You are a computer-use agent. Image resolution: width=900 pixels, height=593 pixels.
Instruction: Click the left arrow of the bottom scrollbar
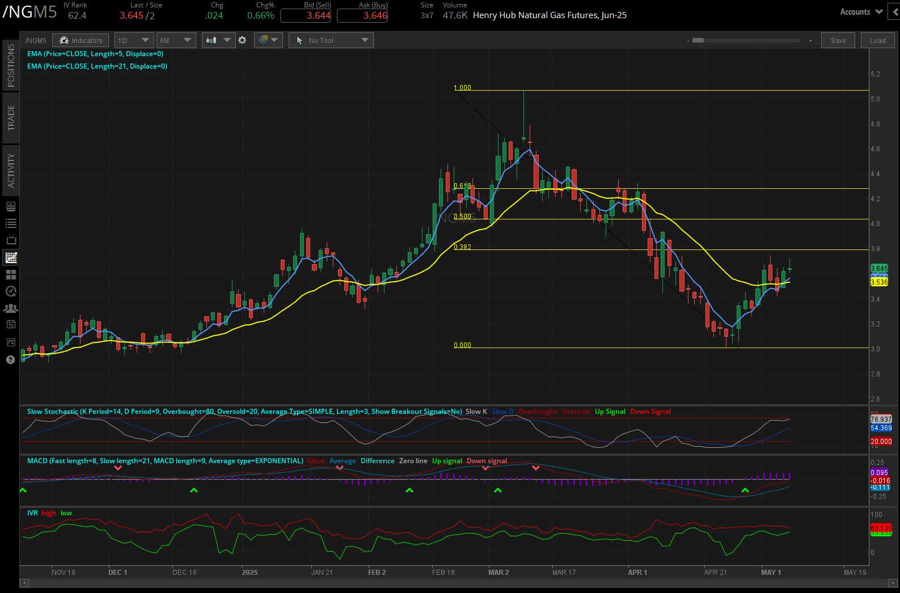24,583
